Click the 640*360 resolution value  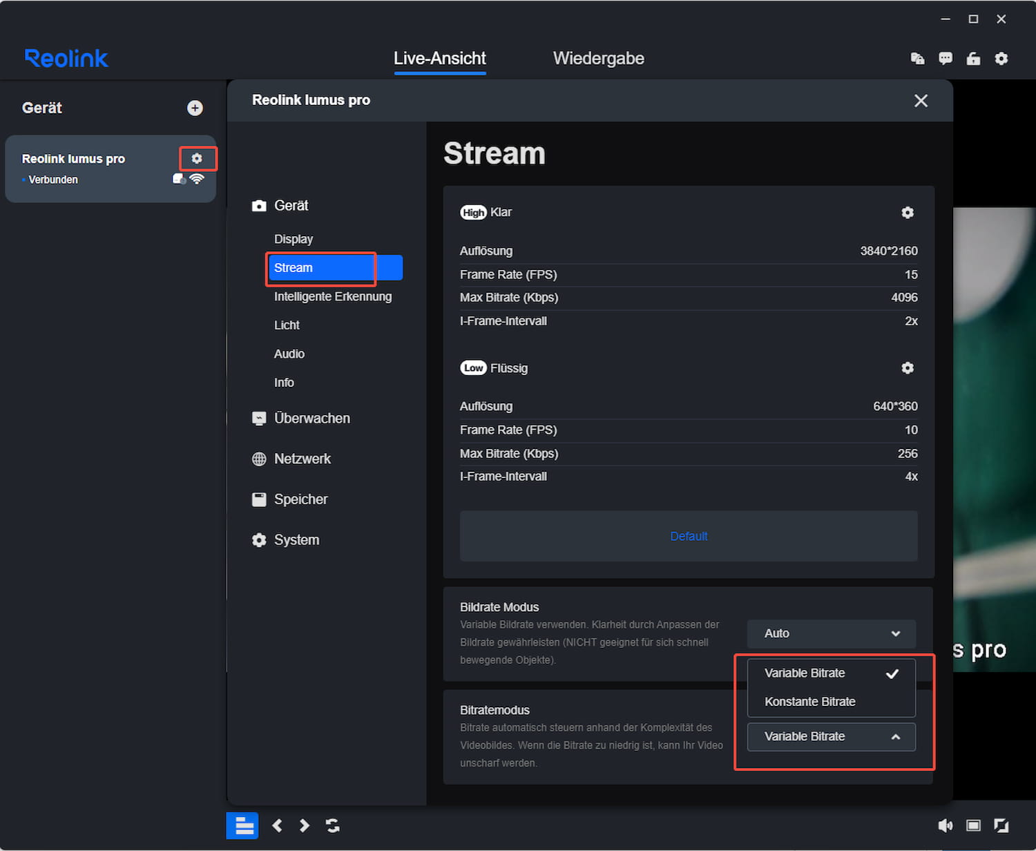click(895, 407)
